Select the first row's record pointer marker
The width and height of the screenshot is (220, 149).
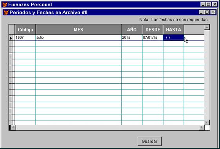coord(11,38)
